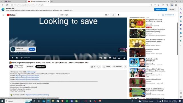This screenshot has height=103, width=183.
Task: Open YouTube three-dot settings menu
Action: click(158, 15)
